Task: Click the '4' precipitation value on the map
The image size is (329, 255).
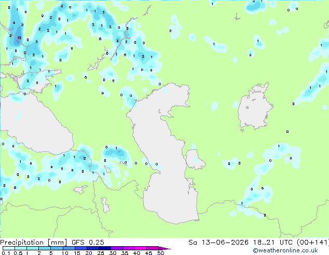Action: point(14,23)
